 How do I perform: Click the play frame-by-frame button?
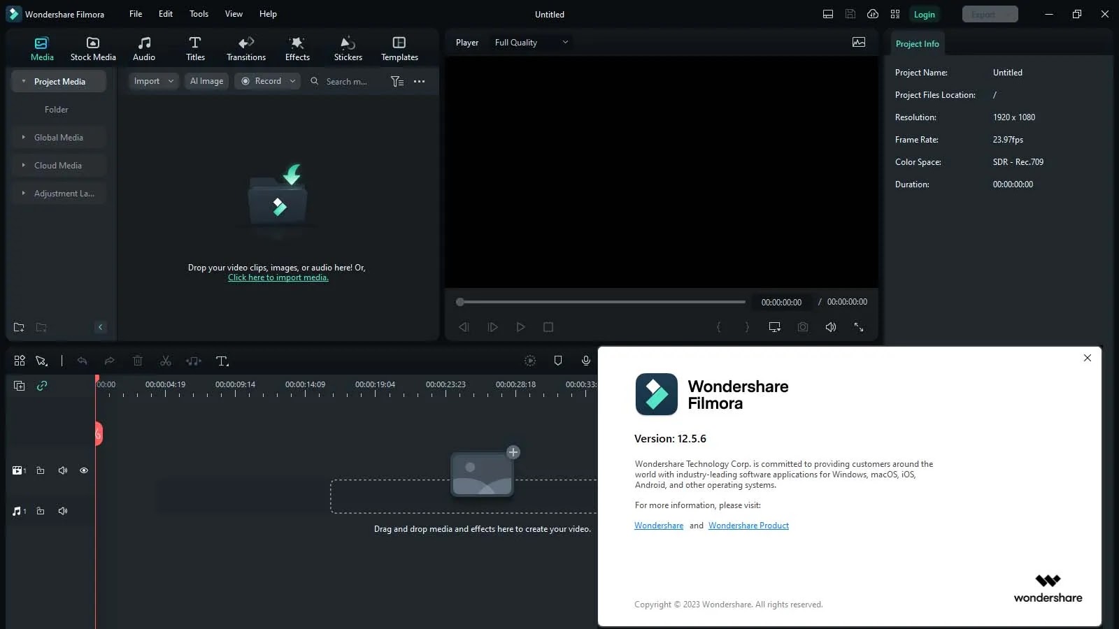point(492,327)
